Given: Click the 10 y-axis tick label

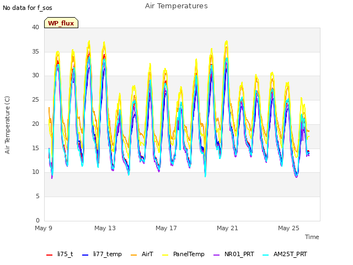Looking at the screenshot, I should click(35, 172).
